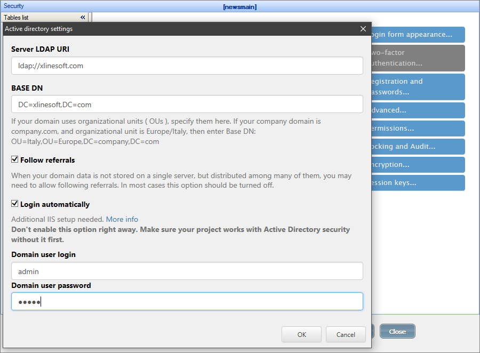The image size is (480, 353).
Task: Open Registration and passwords settings
Action: pyautogui.click(x=427, y=86)
